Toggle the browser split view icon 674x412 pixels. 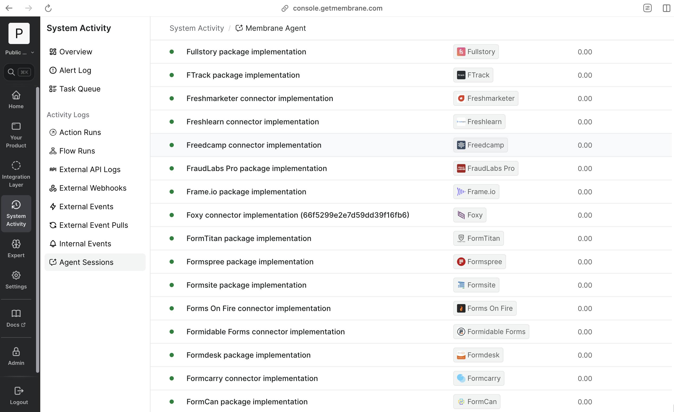[666, 8]
